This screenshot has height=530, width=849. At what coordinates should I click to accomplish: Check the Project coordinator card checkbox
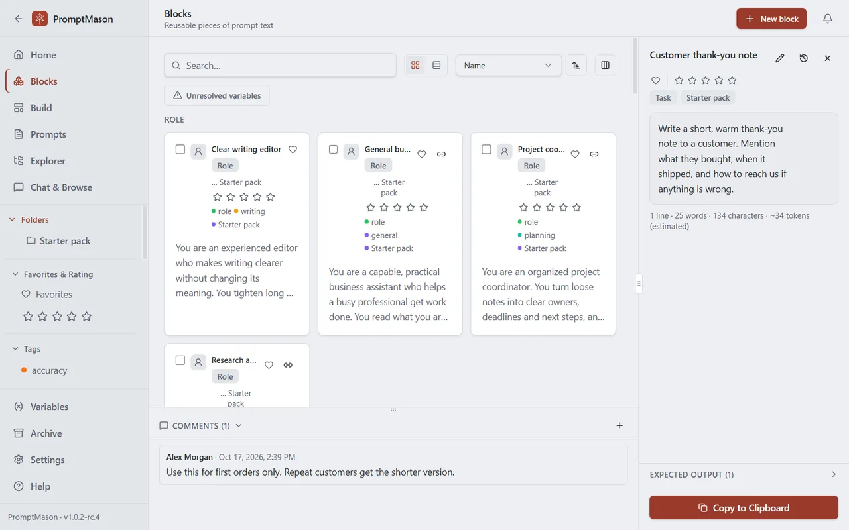(487, 149)
